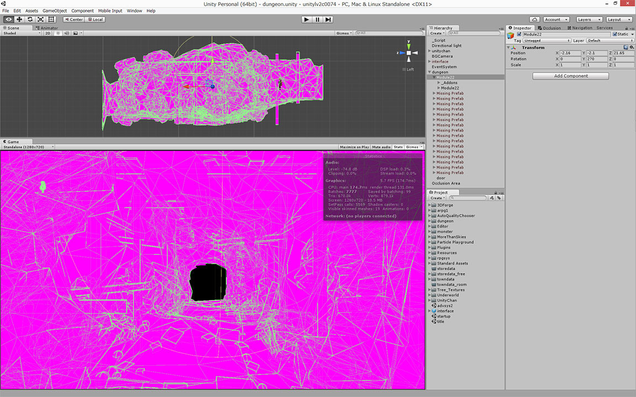Select the Rect transform tool
Screen dimensions: 636x397
pos(51,19)
